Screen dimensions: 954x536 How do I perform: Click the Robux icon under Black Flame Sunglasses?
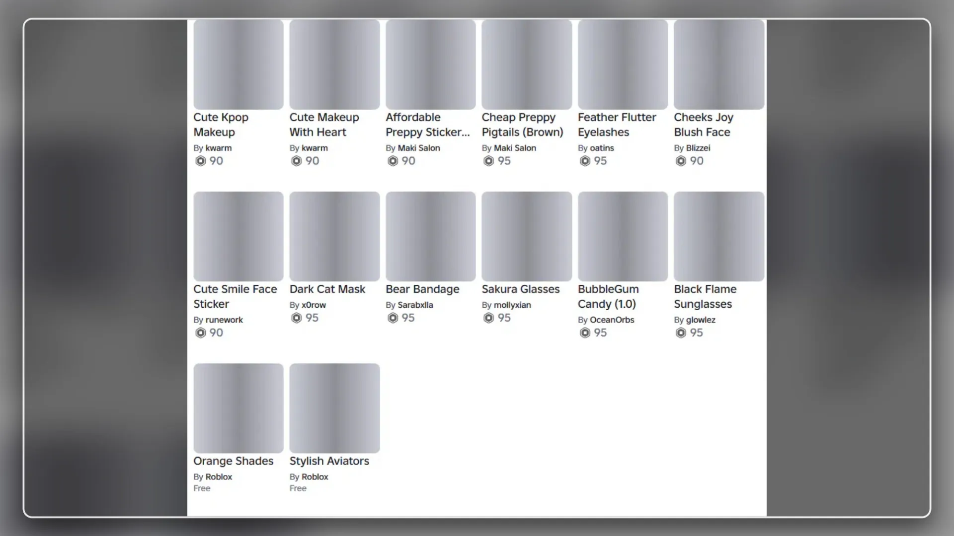pos(681,333)
